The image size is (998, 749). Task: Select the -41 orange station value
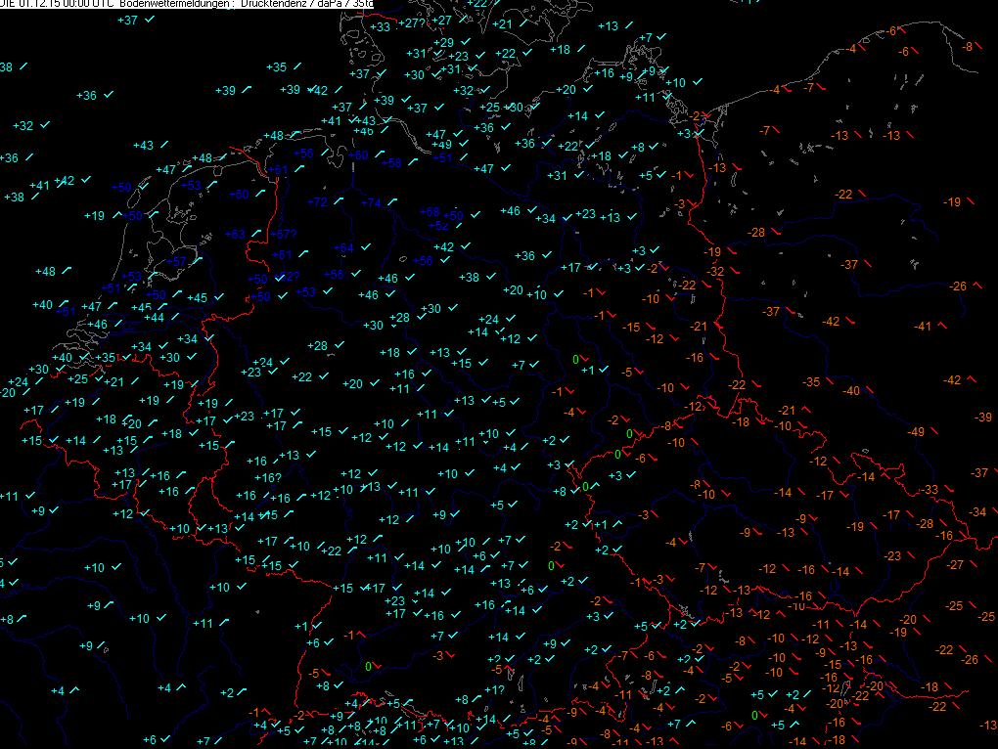[922, 326]
